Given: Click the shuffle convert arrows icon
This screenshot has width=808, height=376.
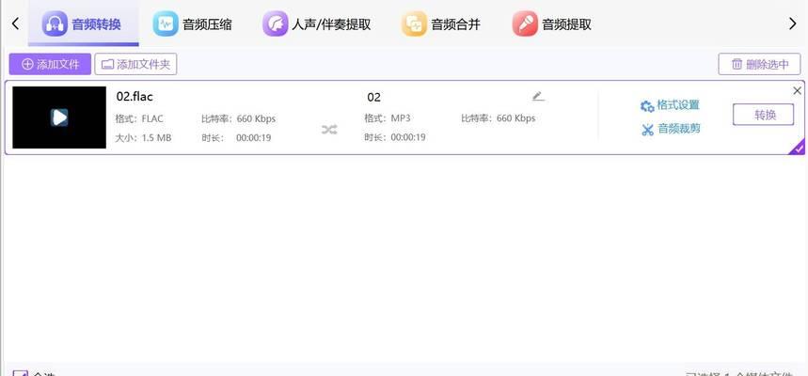Looking at the screenshot, I should [329, 130].
